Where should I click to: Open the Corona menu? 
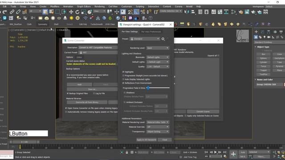[178, 6]
